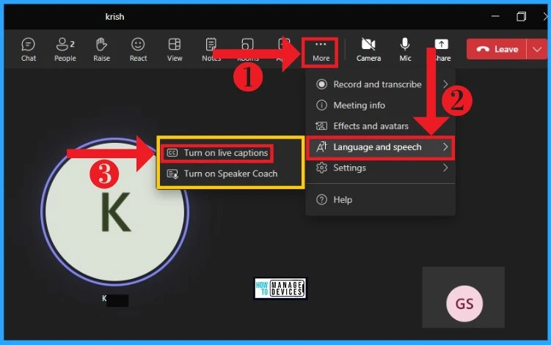Open Help from the More menu

click(380, 200)
